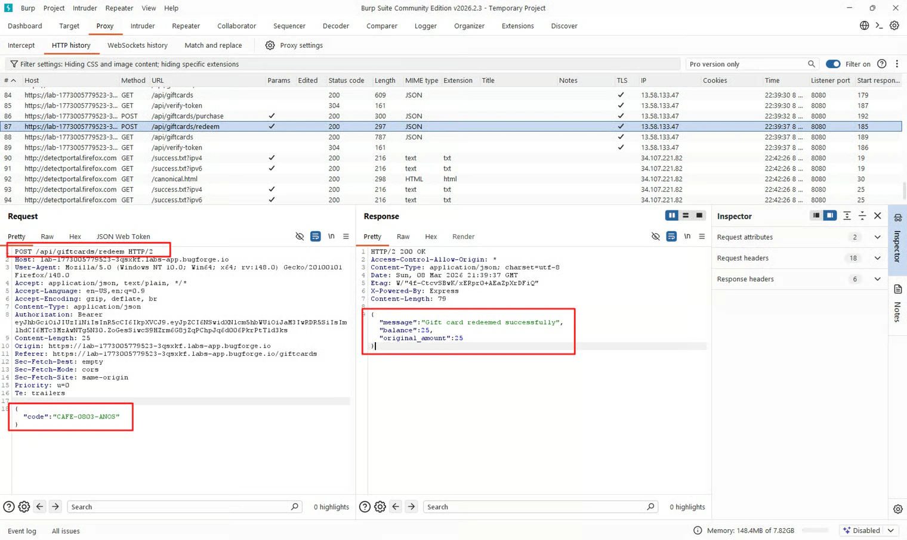Image resolution: width=907 pixels, height=540 pixels.
Task: Toggle line wrap in the Response pane
Action: click(671, 237)
